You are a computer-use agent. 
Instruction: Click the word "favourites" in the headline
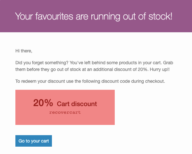click(x=54, y=16)
